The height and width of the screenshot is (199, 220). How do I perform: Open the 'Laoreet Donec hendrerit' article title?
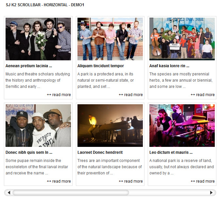(x=100, y=152)
